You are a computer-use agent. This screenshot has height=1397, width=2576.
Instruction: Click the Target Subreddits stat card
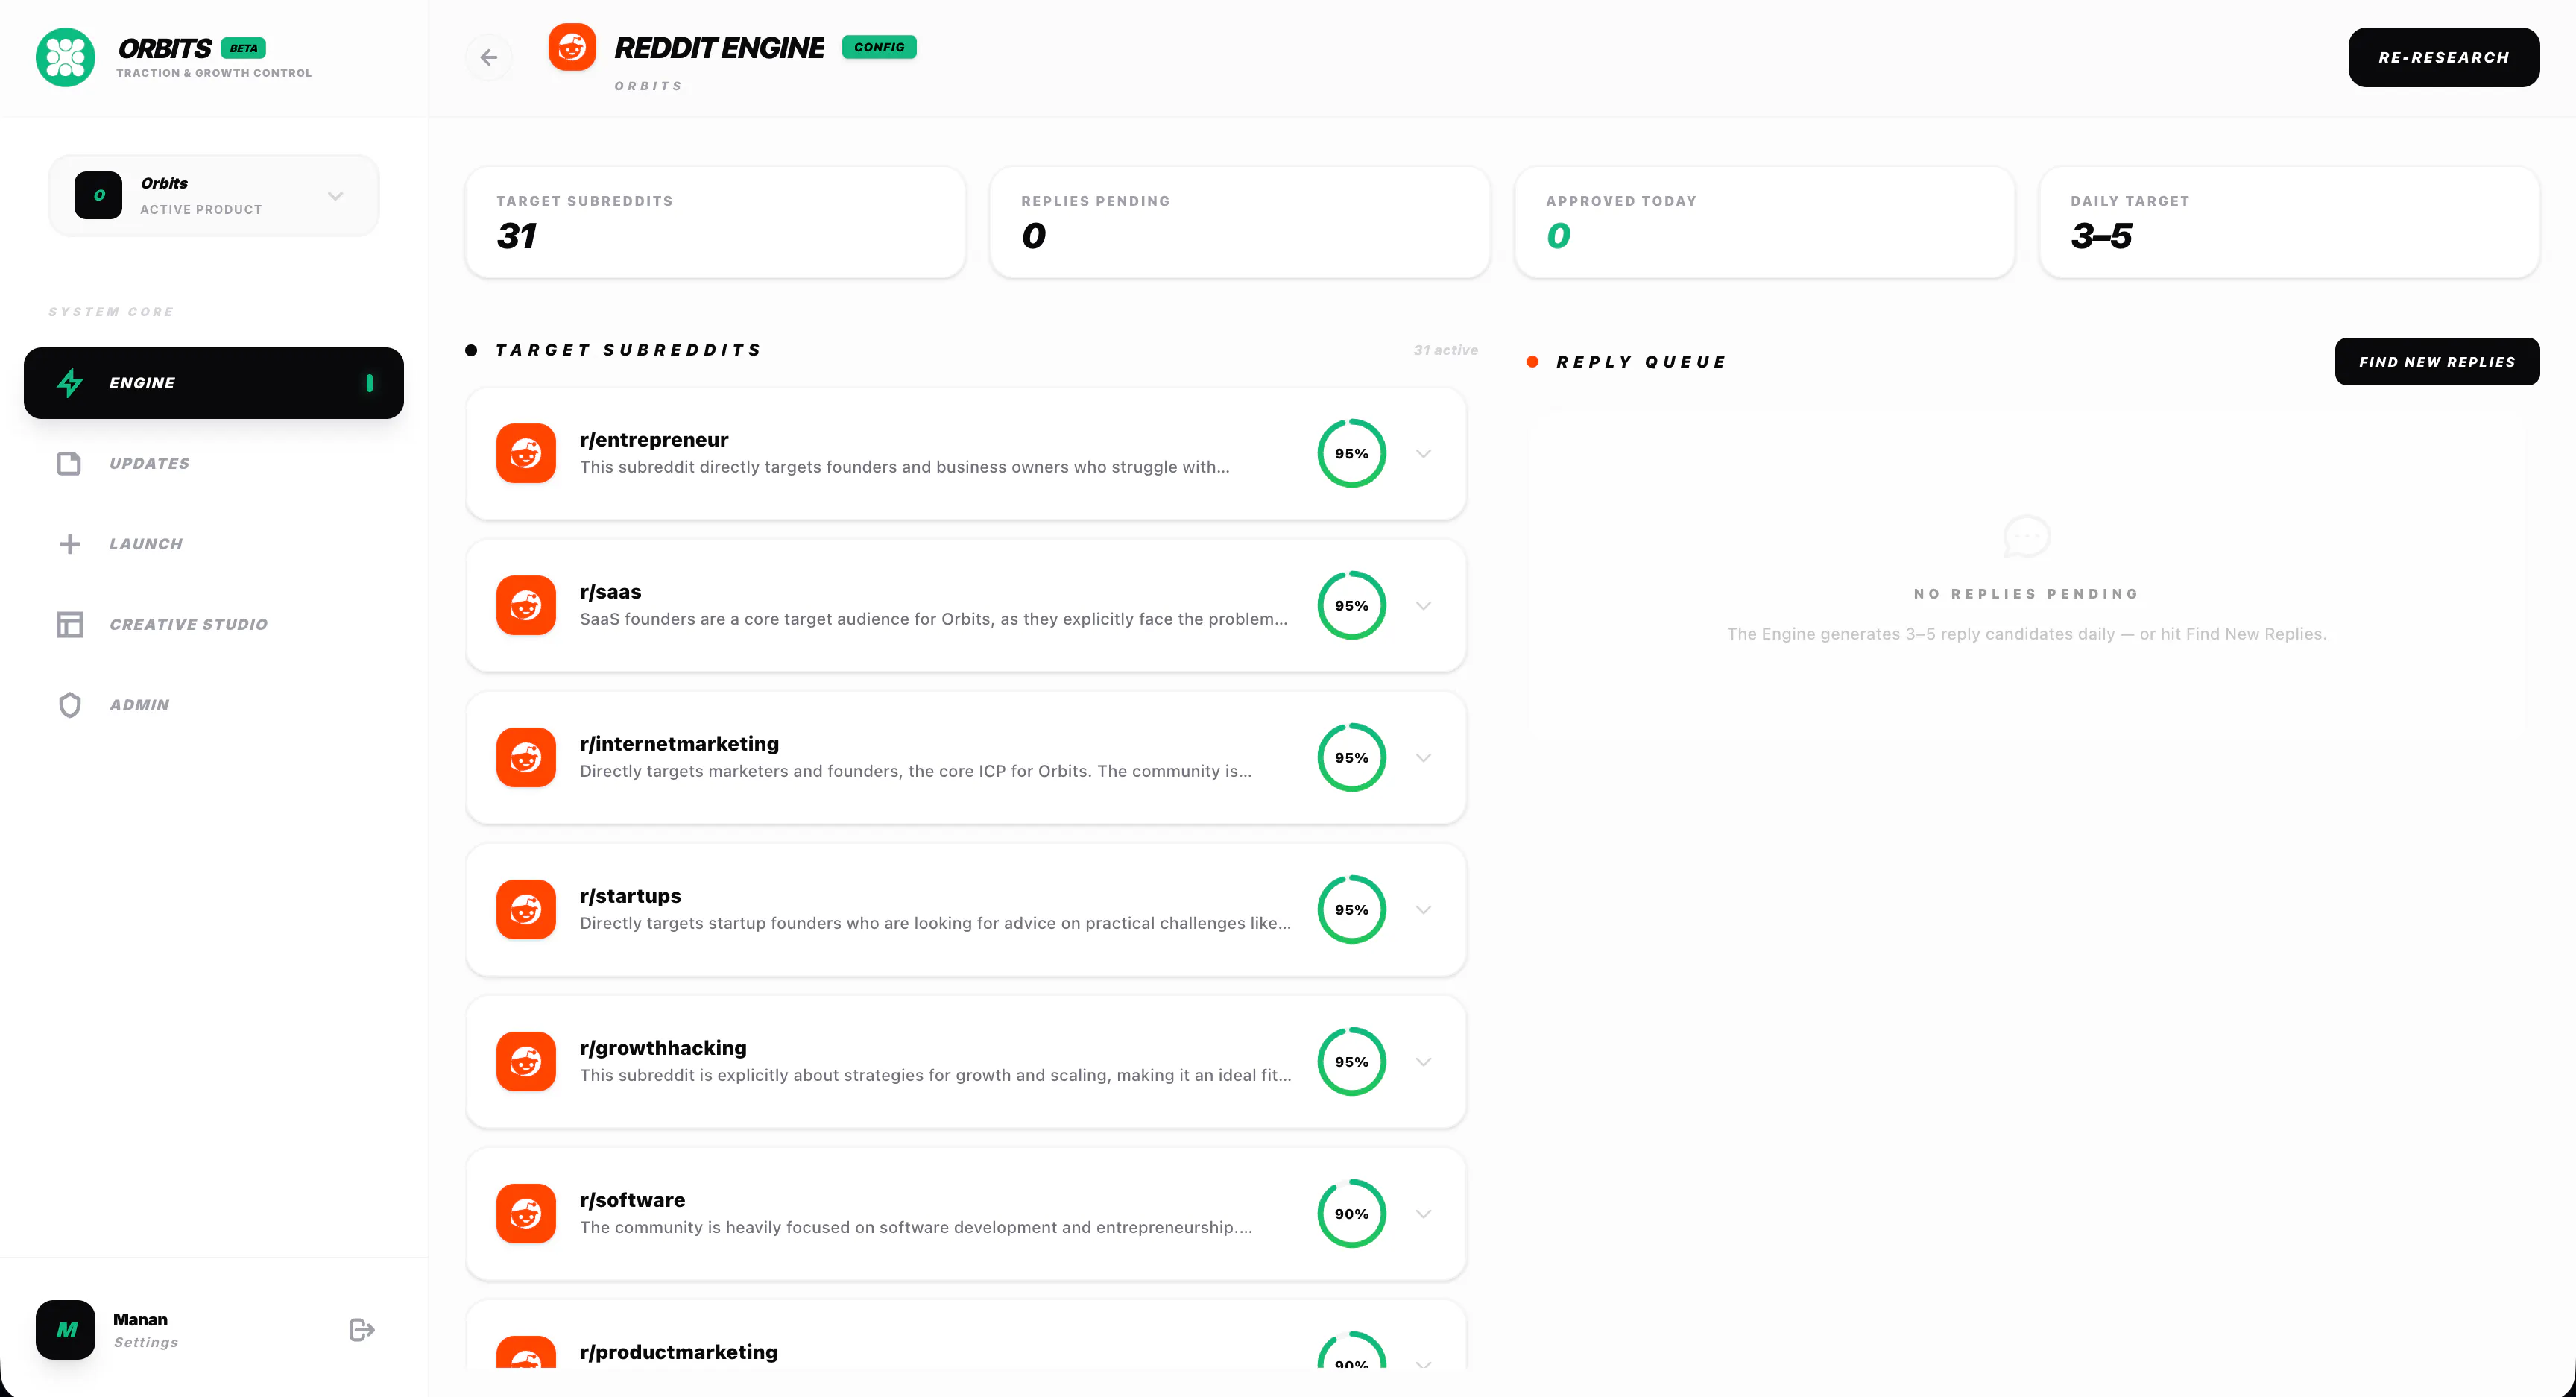[716, 222]
